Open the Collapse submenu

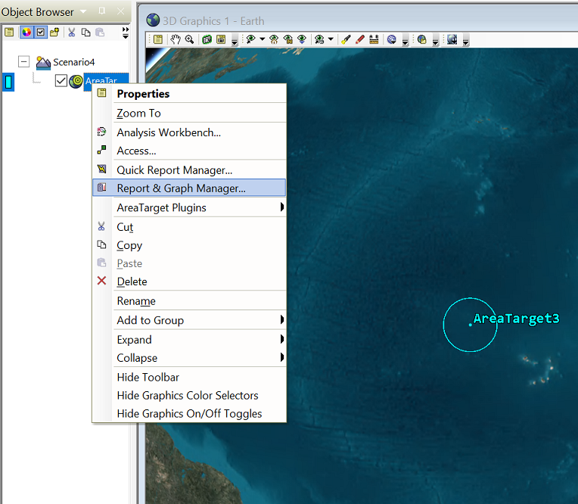click(189, 358)
